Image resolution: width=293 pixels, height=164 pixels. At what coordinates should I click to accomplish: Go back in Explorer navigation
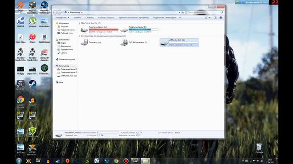[x=55, y=12]
